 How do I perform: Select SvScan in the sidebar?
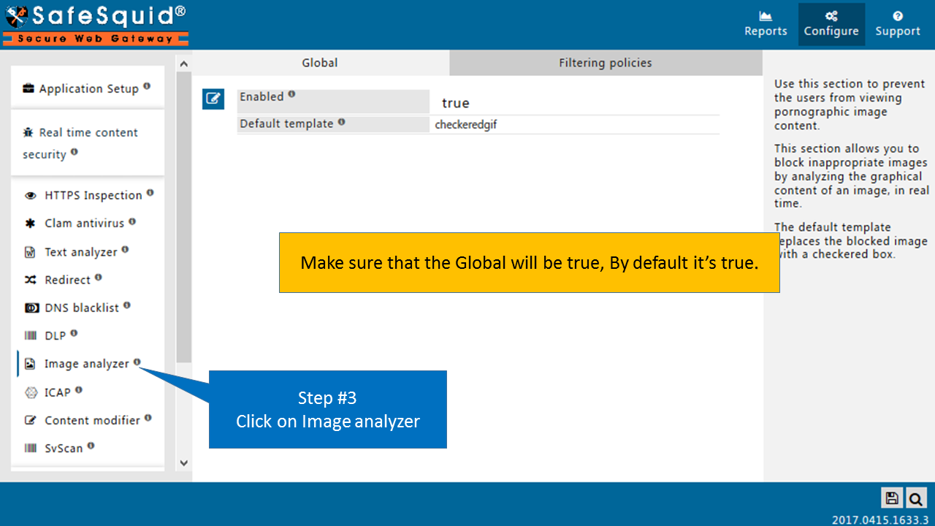point(64,449)
